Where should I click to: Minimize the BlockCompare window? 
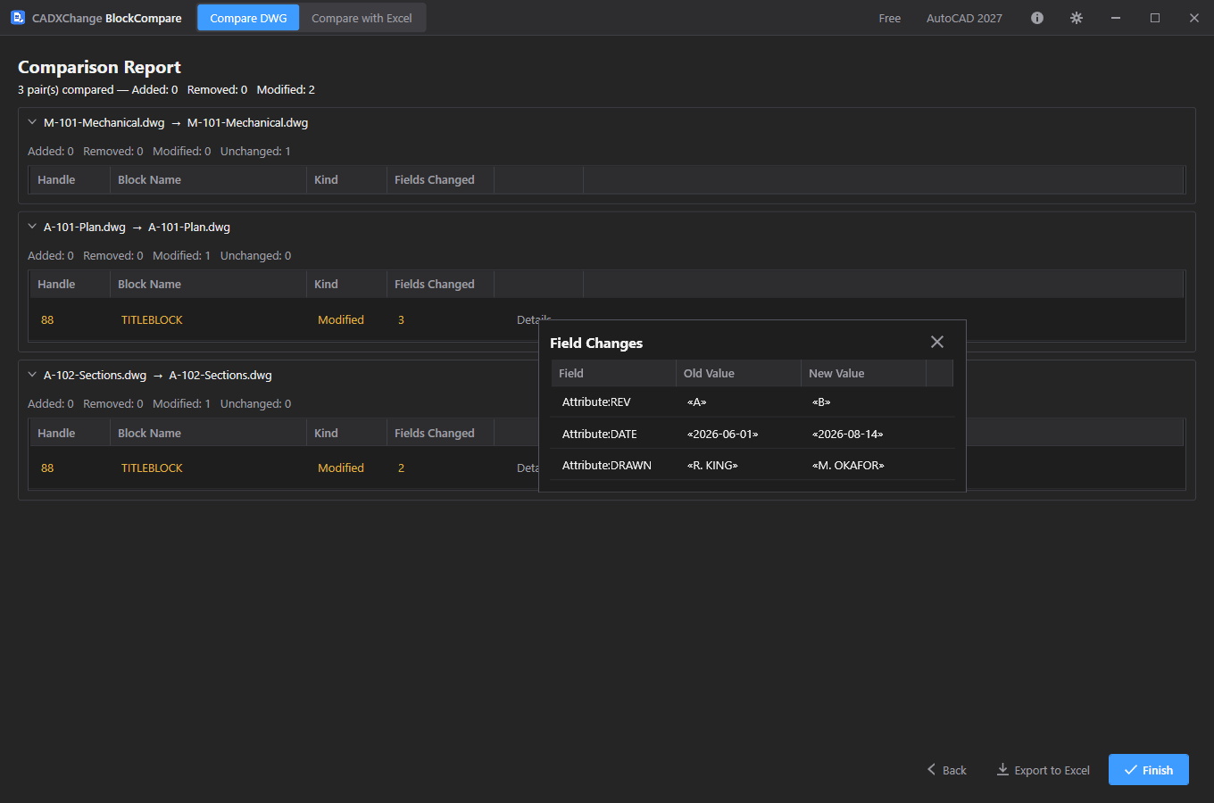(x=1116, y=18)
